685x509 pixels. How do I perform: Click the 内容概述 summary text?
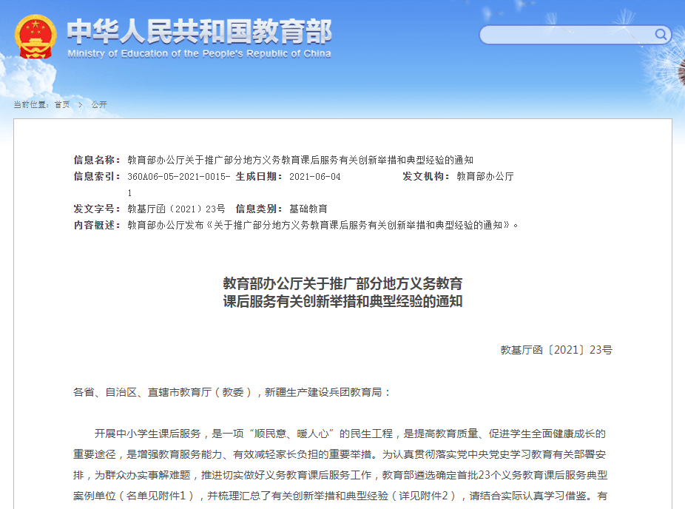pos(323,225)
